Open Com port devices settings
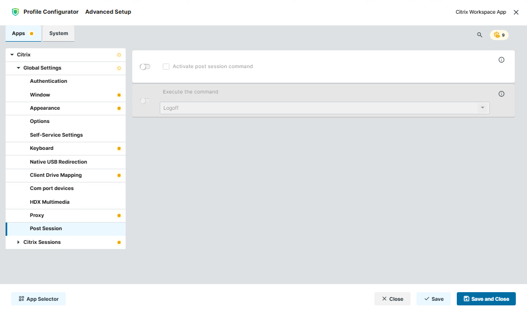This screenshot has height=313, width=527. (66, 189)
